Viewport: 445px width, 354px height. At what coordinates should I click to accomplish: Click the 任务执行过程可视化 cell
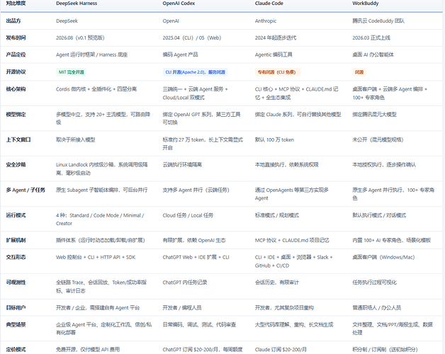point(374,282)
